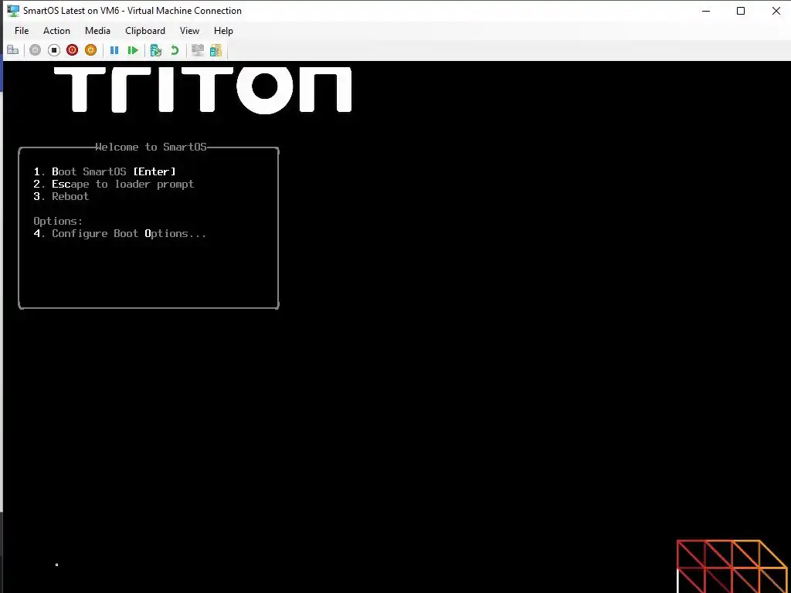Open the Help menu
This screenshot has height=593, width=791.
pos(223,31)
